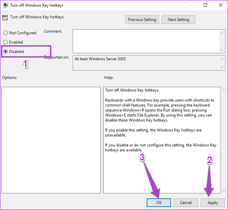Click Help pane scroll down arrow

[x=224, y=191]
